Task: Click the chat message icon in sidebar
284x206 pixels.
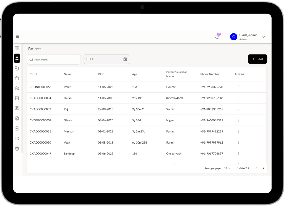Action: (17, 108)
